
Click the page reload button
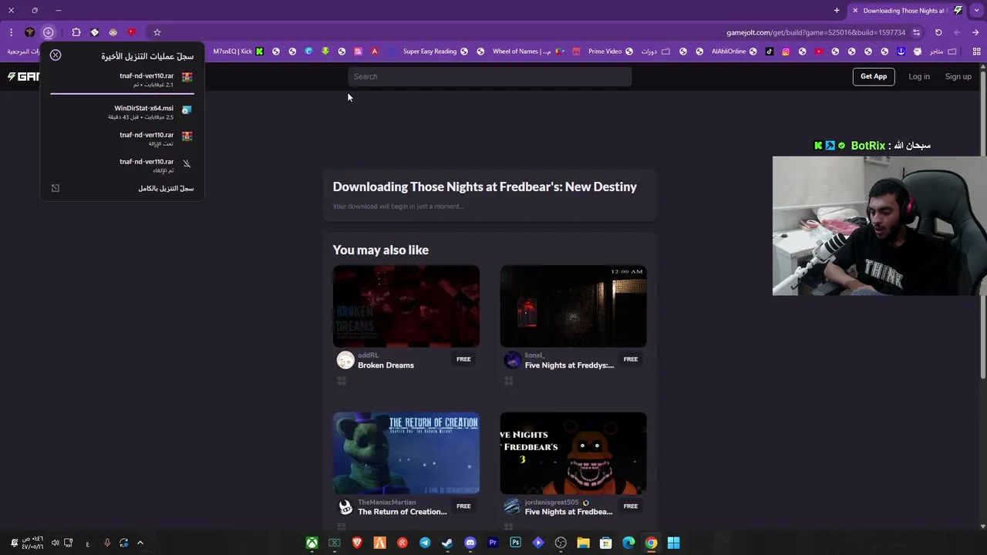coord(938,32)
